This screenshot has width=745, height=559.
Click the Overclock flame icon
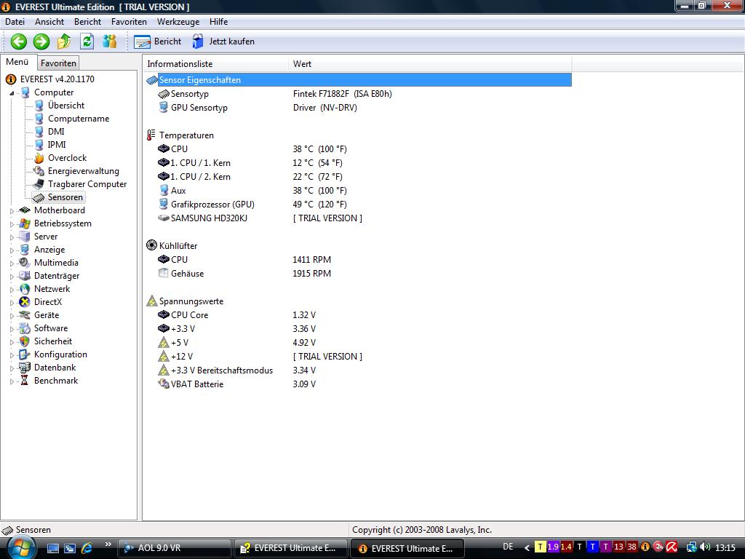click(39, 158)
